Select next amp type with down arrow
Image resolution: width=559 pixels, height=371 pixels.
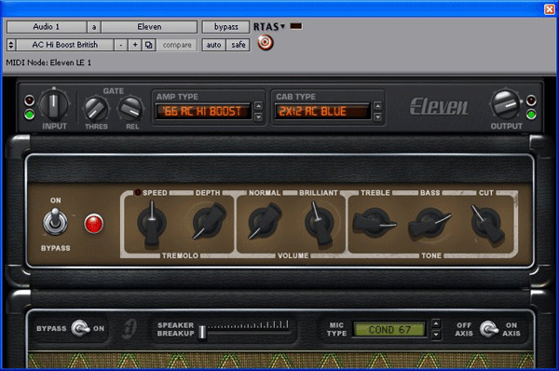258,117
